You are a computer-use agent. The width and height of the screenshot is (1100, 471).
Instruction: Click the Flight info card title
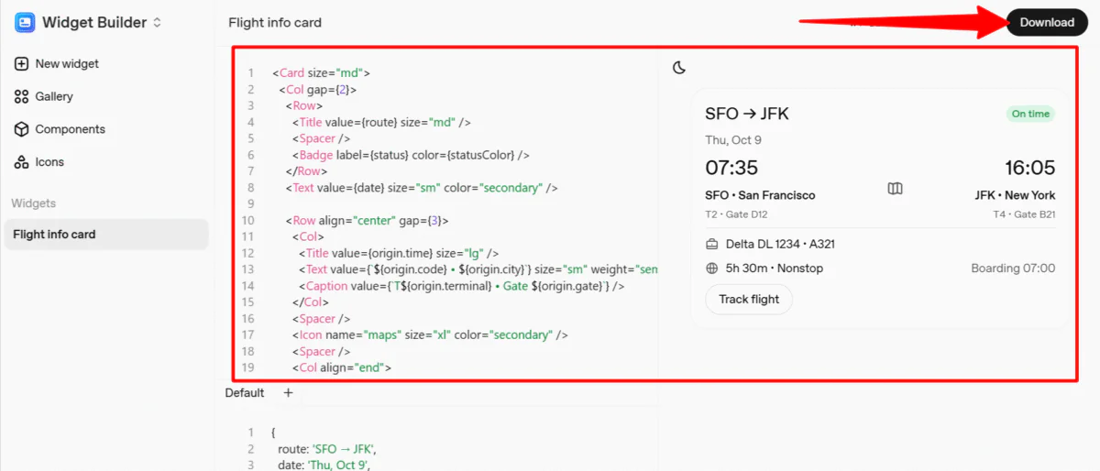tap(275, 23)
